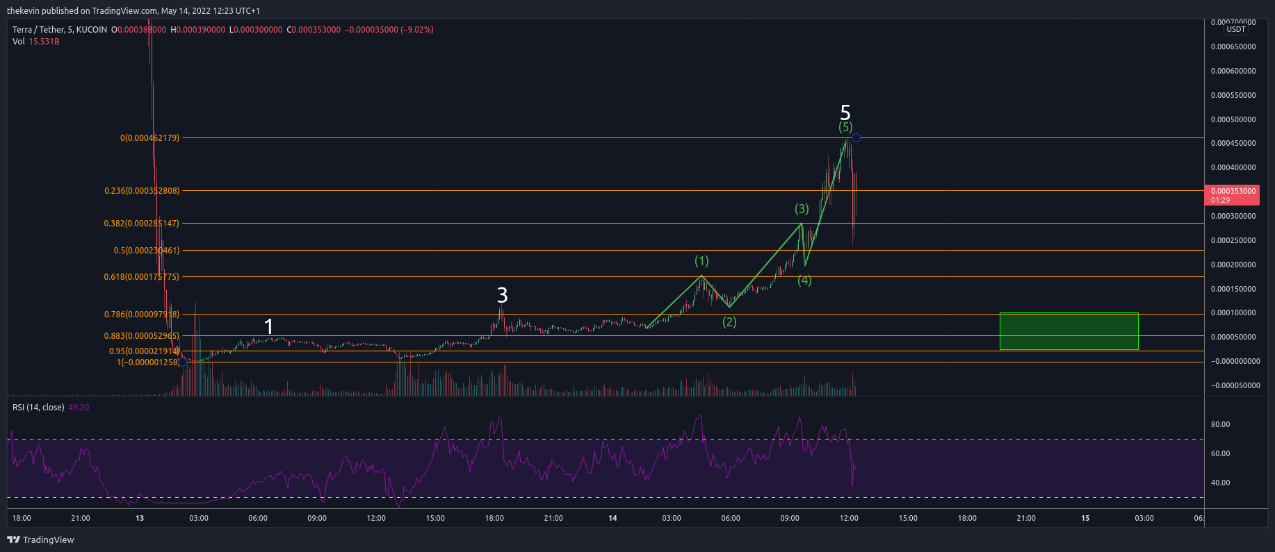Select the Fibonacci label 0.236(0.000352808)

coord(142,191)
